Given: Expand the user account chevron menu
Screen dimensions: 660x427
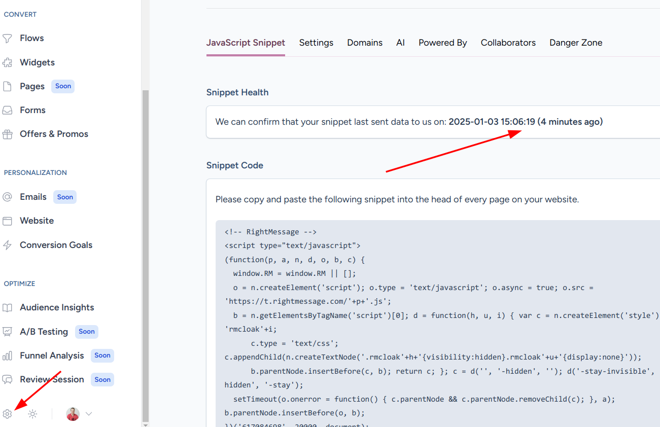Looking at the screenshot, I should click(x=89, y=414).
